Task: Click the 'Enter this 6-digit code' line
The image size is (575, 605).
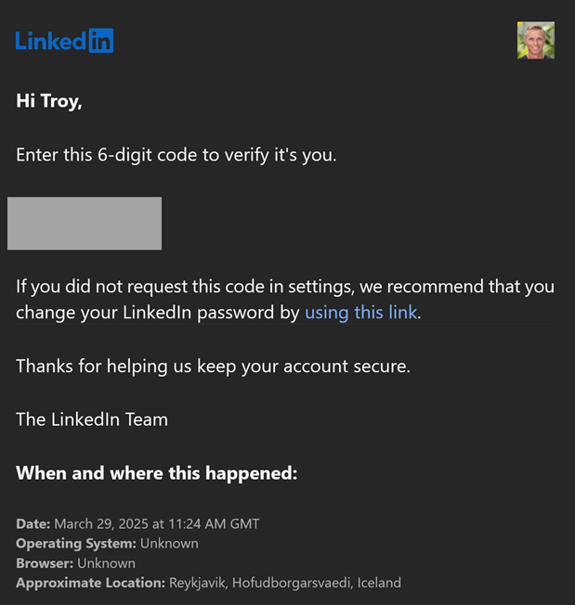Action: 176,155
